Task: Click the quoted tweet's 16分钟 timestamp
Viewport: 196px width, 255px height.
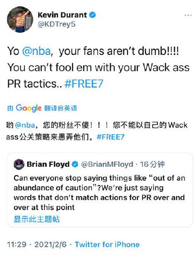Action: [x=152, y=164]
